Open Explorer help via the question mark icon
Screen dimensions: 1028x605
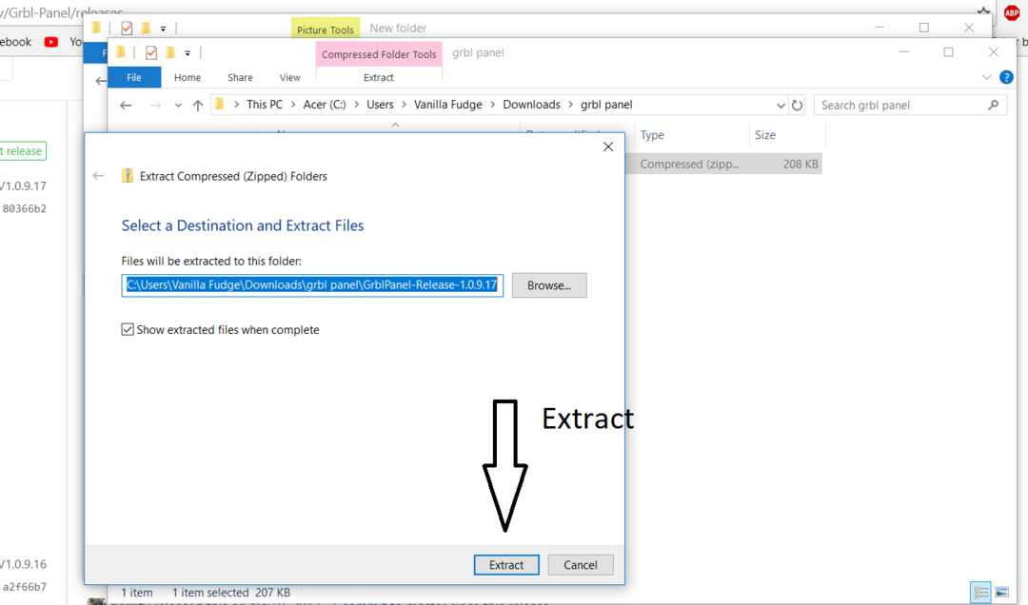pos(1006,77)
